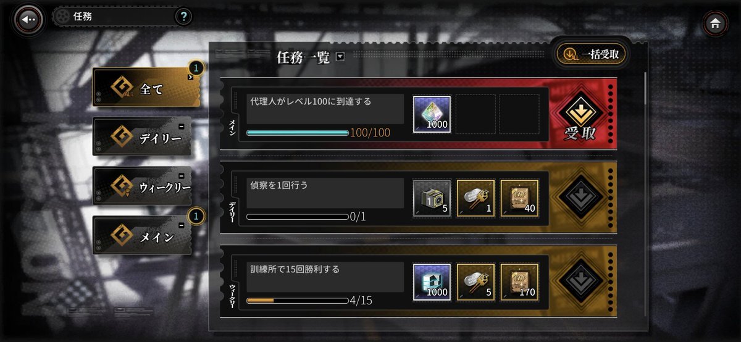Collapse the ウィークリー tab minus indicator

[180, 176]
